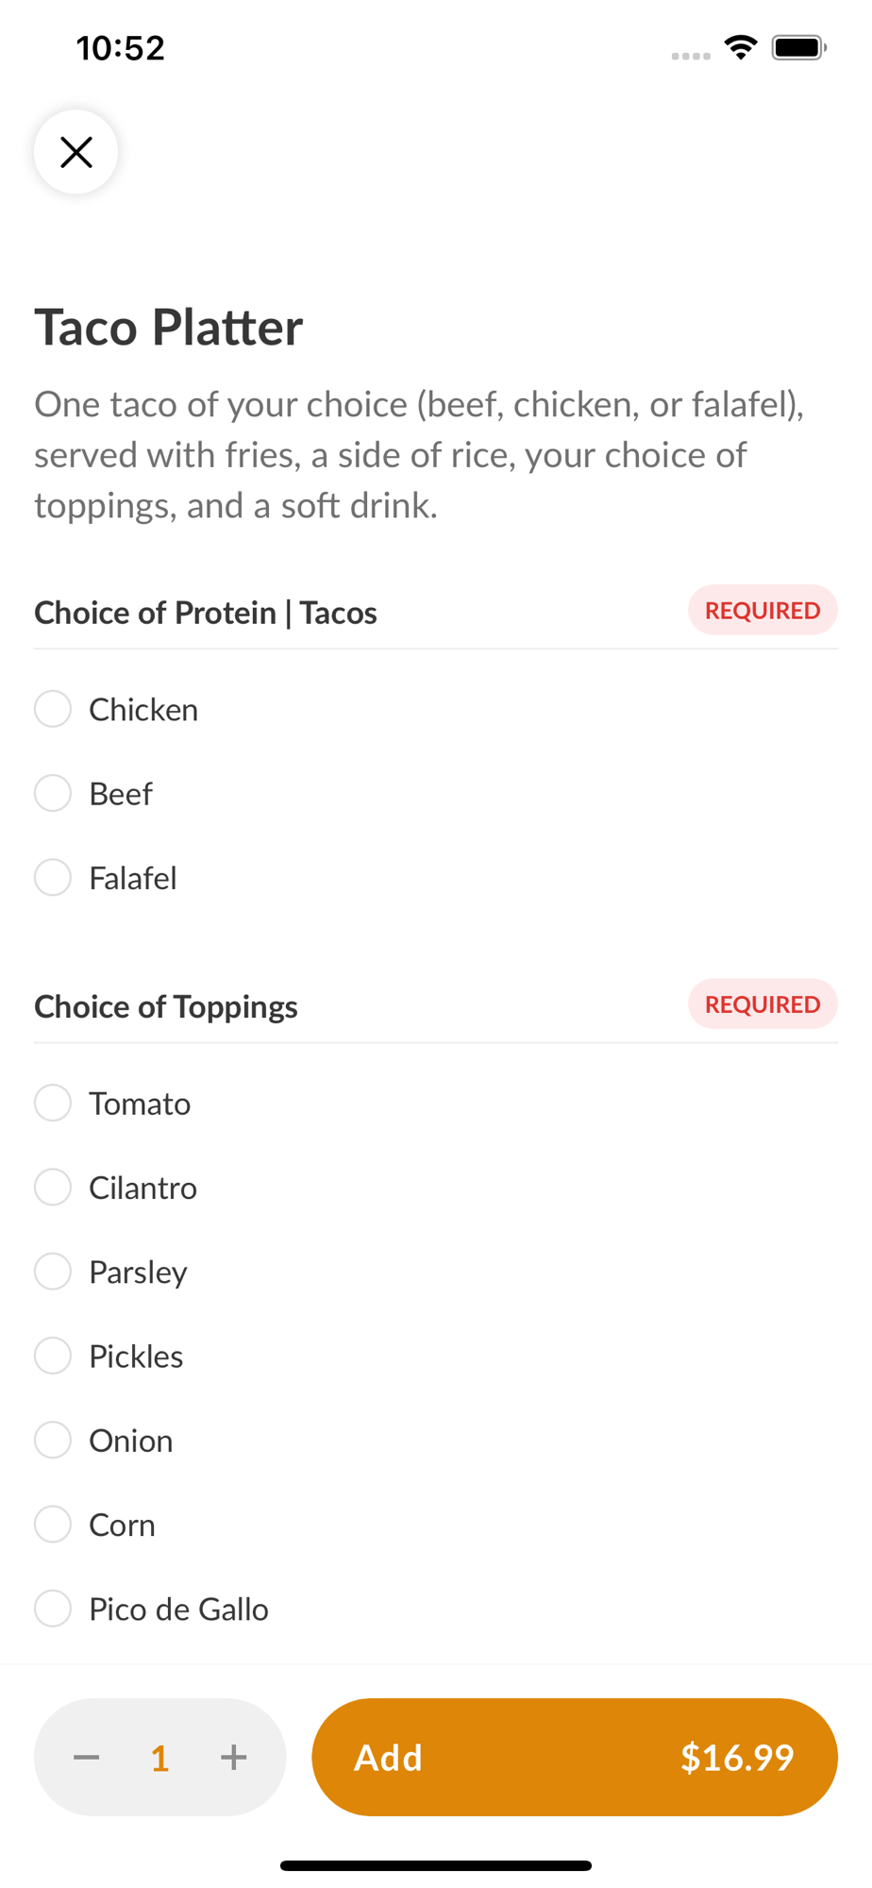Image resolution: width=872 pixels, height=1888 pixels.
Task: Tap the battery status icon
Action: pos(798,47)
